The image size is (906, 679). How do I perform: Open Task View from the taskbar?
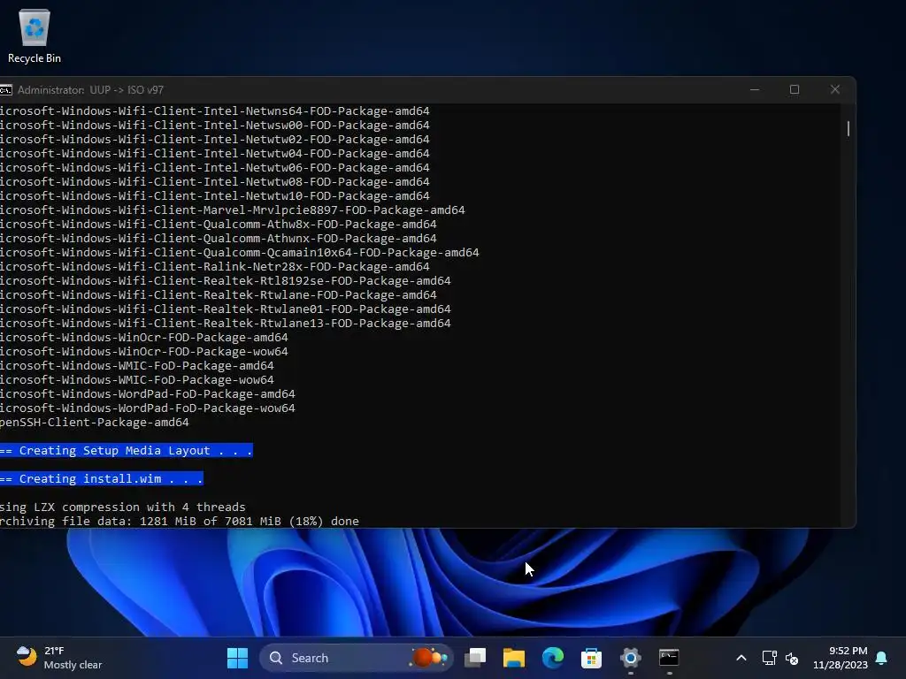point(475,658)
